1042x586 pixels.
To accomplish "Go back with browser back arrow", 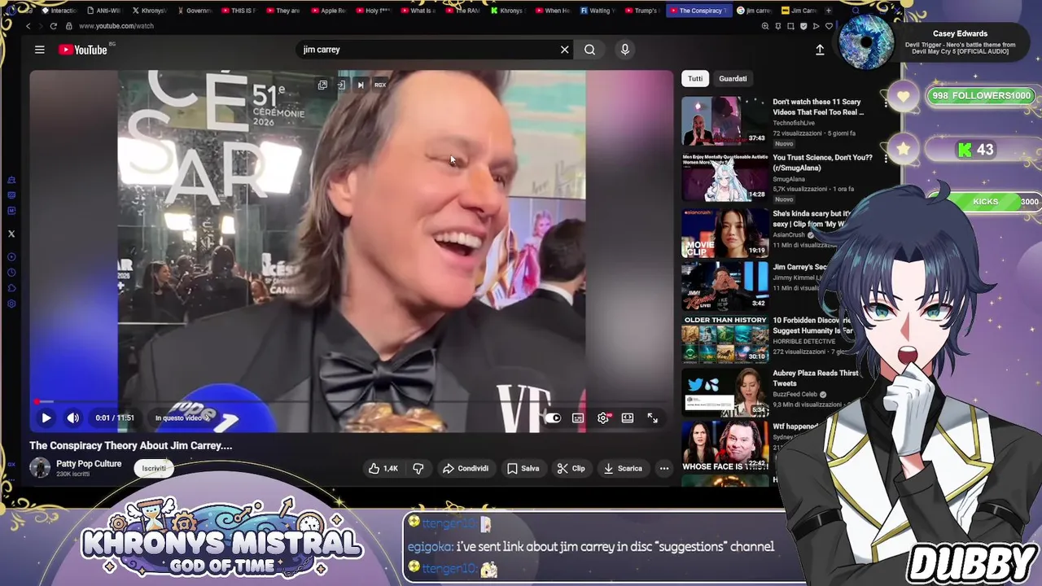I will tap(28, 26).
